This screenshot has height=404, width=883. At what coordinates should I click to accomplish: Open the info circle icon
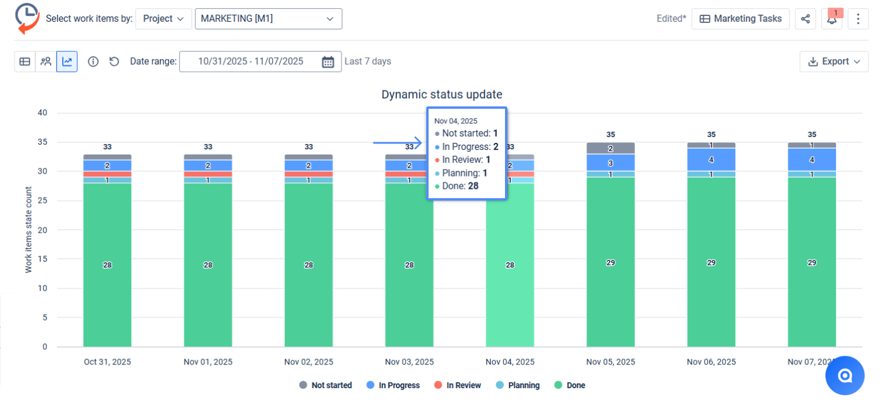tap(93, 61)
